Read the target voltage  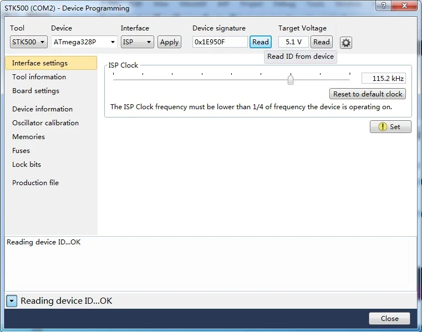[321, 42]
